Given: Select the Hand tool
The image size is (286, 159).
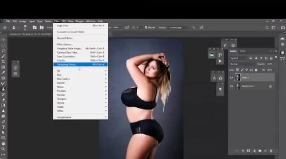Looking at the screenshot, I should [3, 143].
